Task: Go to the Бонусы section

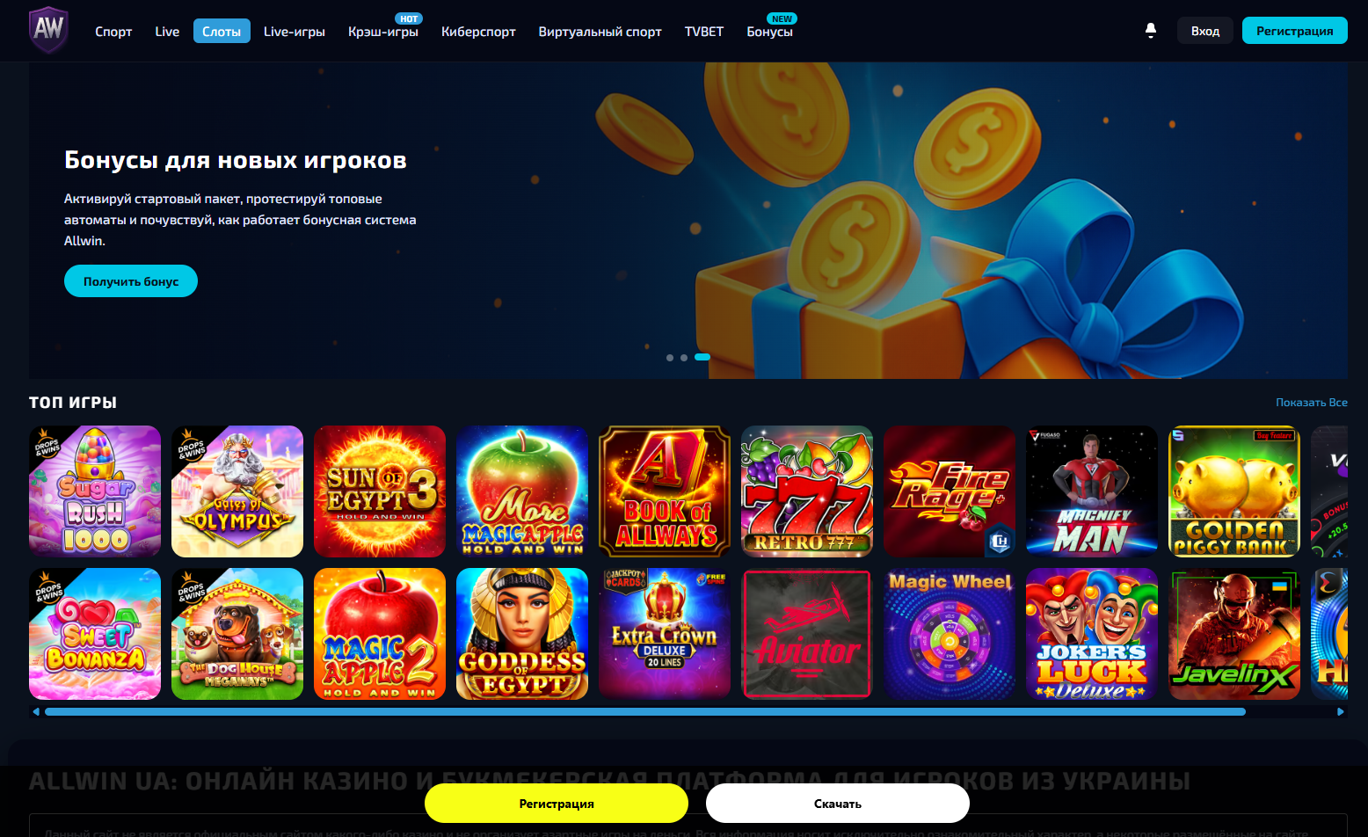Action: 770,31
